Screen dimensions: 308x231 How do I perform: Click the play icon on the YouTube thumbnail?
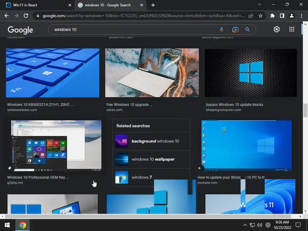tap(200, 168)
